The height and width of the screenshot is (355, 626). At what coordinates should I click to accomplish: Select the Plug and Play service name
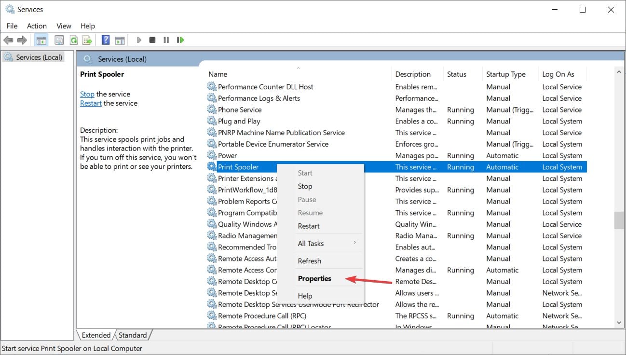click(x=239, y=121)
